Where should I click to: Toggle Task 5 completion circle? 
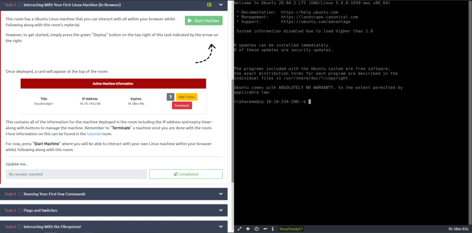point(20,210)
